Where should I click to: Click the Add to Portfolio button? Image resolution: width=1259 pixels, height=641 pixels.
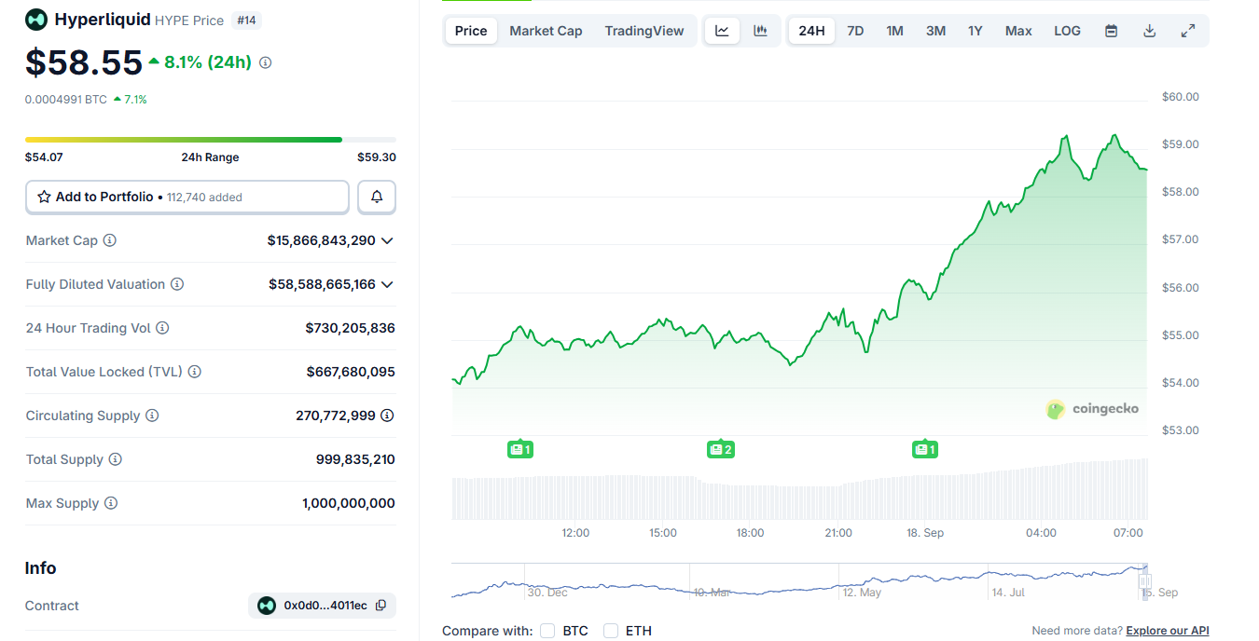(x=187, y=197)
